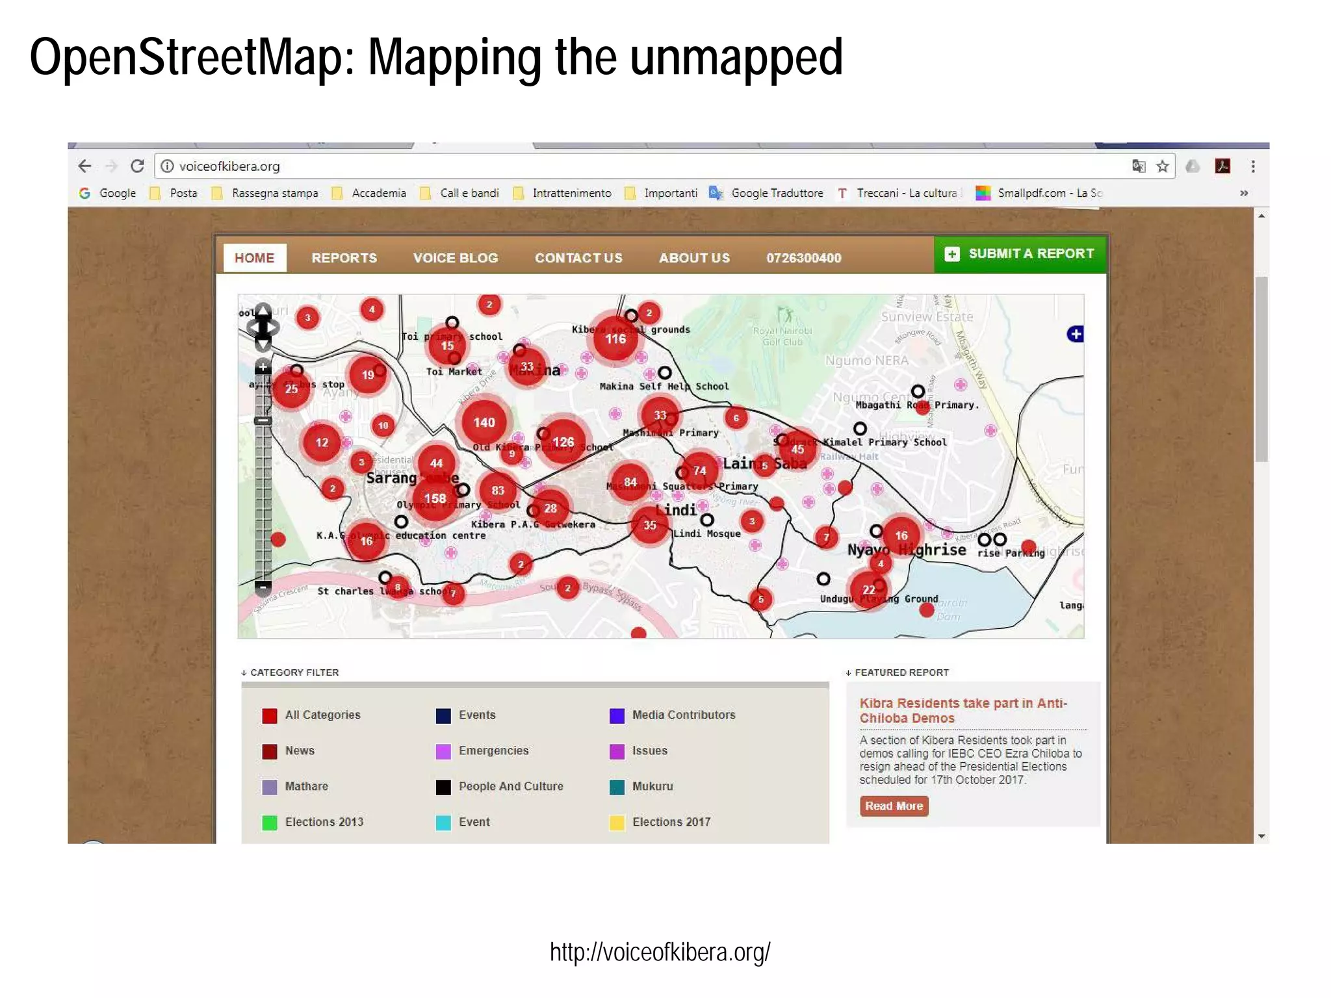Open the Posta bookmarks folder
Viewport: 1331px width, 998px height.
click(x=174, y=193)
